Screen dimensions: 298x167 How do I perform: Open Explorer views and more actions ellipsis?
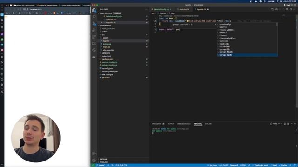pyautogui.click(x=146, y=9)
